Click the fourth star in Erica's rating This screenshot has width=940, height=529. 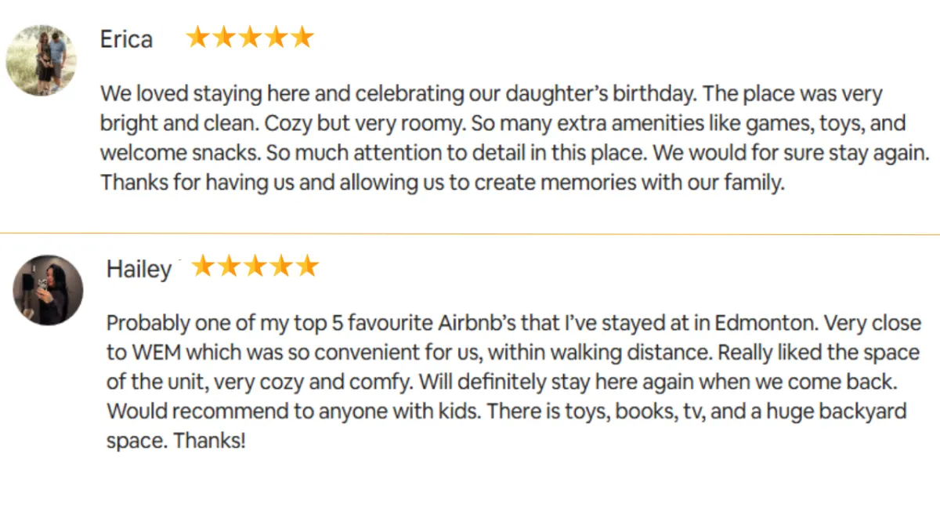(x=276, y=37)
